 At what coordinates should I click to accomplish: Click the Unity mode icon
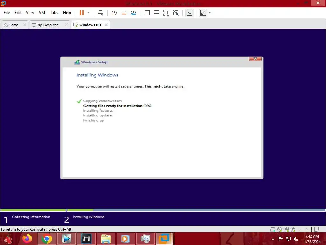176,13
